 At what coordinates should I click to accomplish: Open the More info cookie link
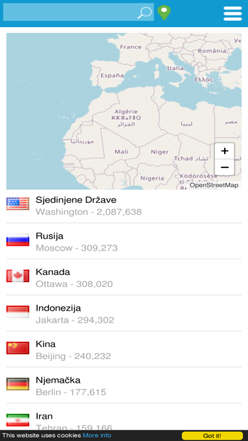tap(97, 435)
